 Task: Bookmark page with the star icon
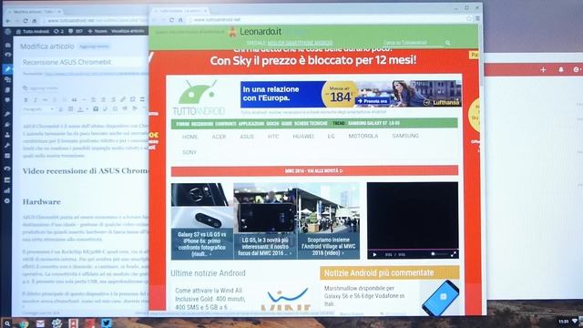pos(469,19)
